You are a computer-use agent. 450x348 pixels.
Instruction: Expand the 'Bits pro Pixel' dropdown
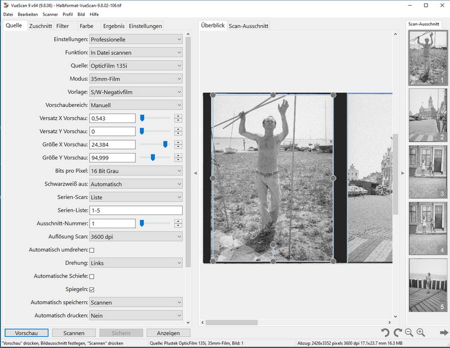pyautogui.click(x=136, y=171)
